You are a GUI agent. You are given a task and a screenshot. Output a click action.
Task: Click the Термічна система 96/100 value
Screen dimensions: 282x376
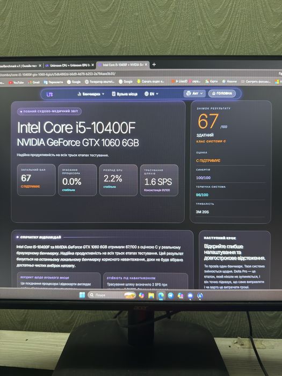[x=202, y=194]
